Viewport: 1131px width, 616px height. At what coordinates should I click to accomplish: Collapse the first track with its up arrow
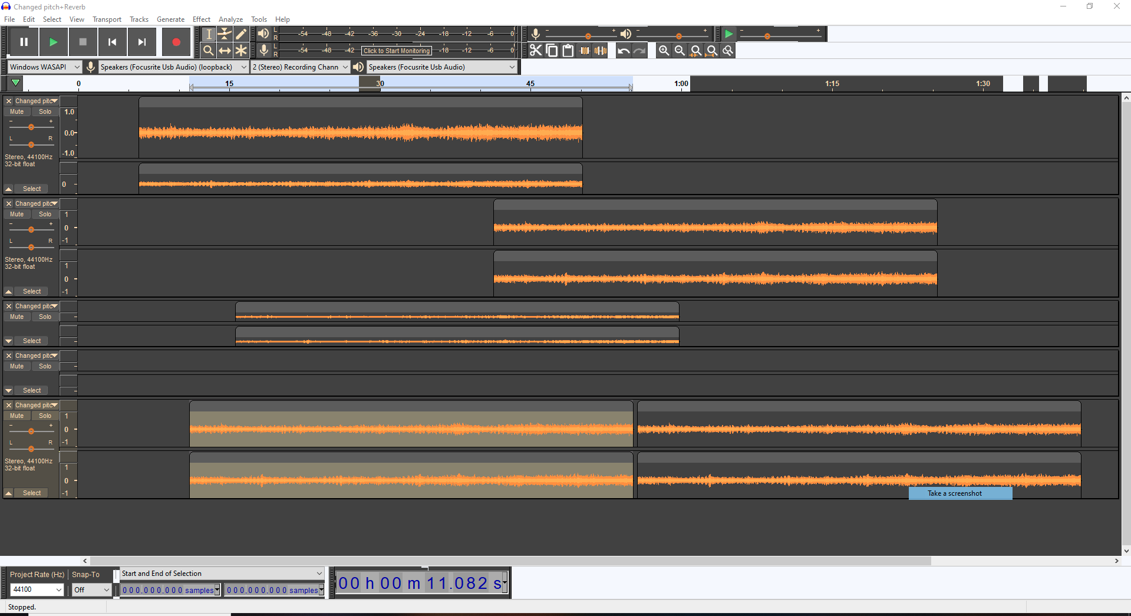(8, 188)
